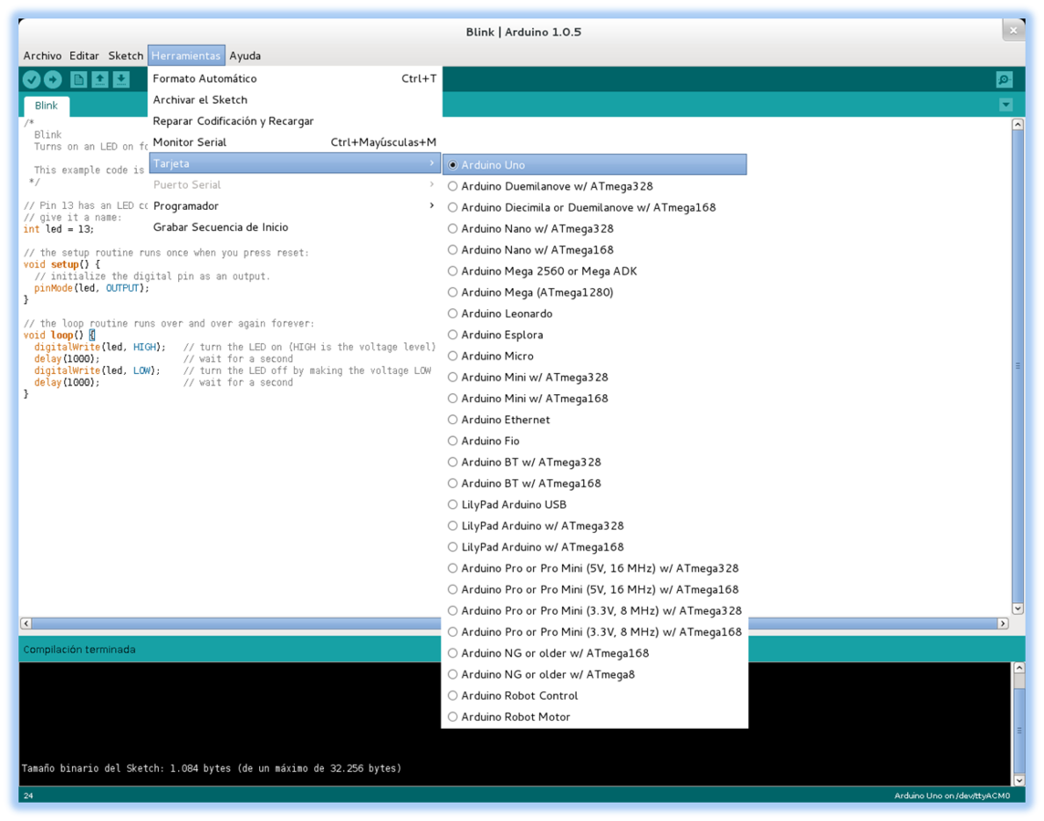This screenshot has width=1044, height=821.
Task: Open the Sketch menu
Action: click(126, 56)
